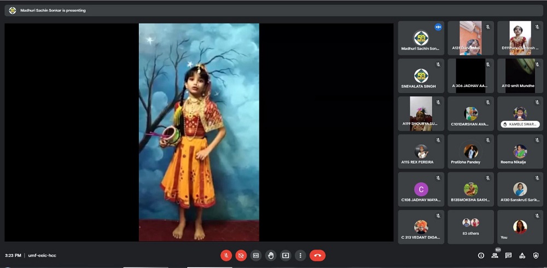The width and height of the screenshot is (547, 268).
Task: Toggle closed captions
Action: pos(255,255)
